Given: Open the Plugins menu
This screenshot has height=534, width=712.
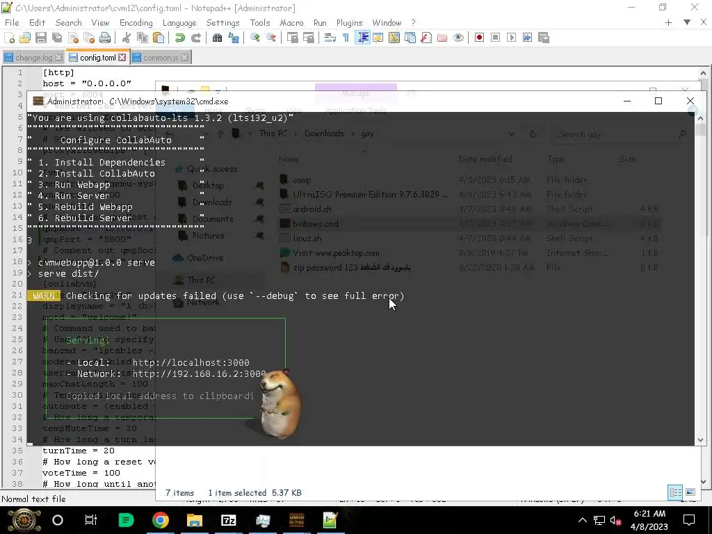Looking at the screenshot, I should (x=349, y=23).
